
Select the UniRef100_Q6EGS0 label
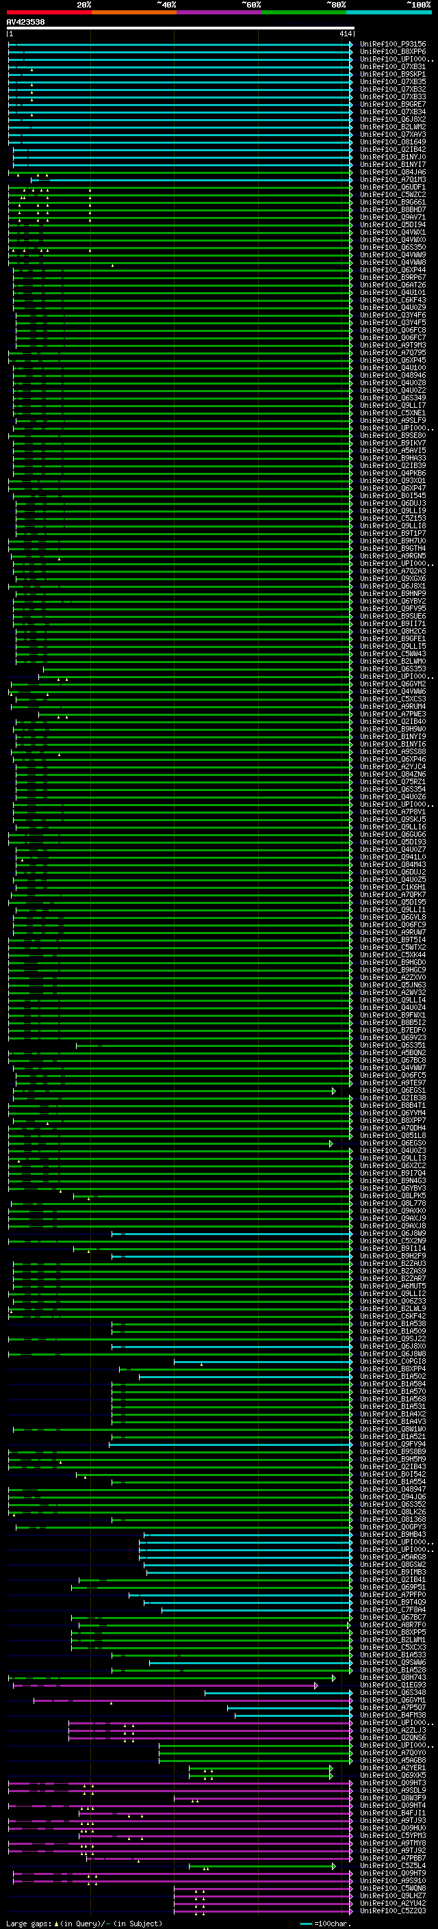coord(392,1144)
